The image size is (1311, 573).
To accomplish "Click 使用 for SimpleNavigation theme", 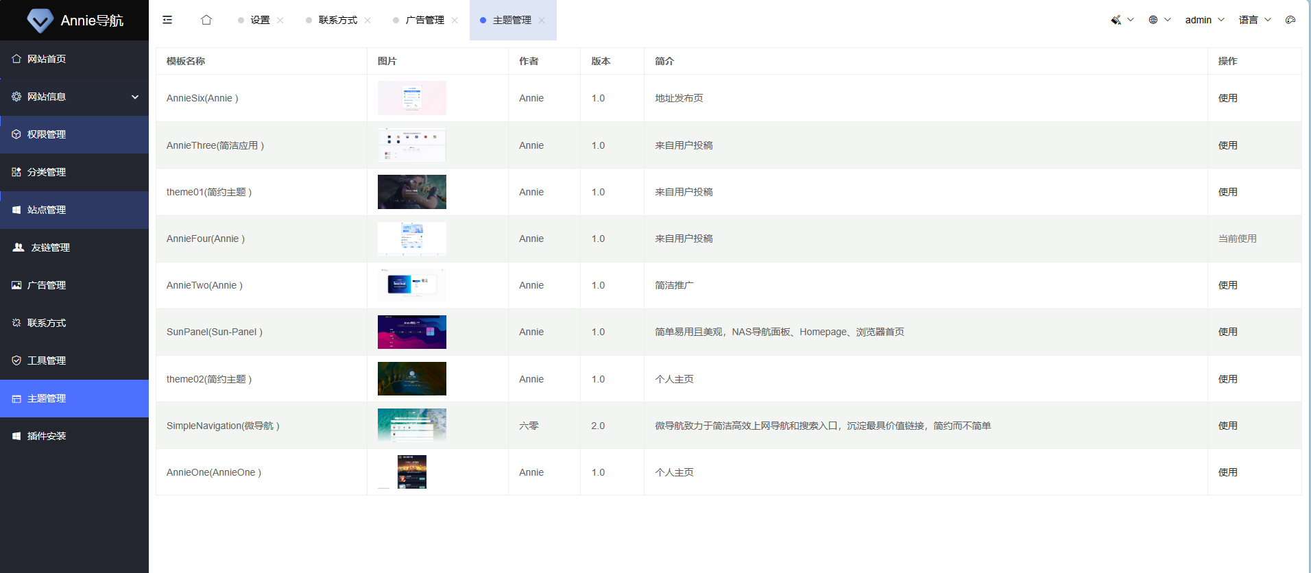I will point(1227,426).
